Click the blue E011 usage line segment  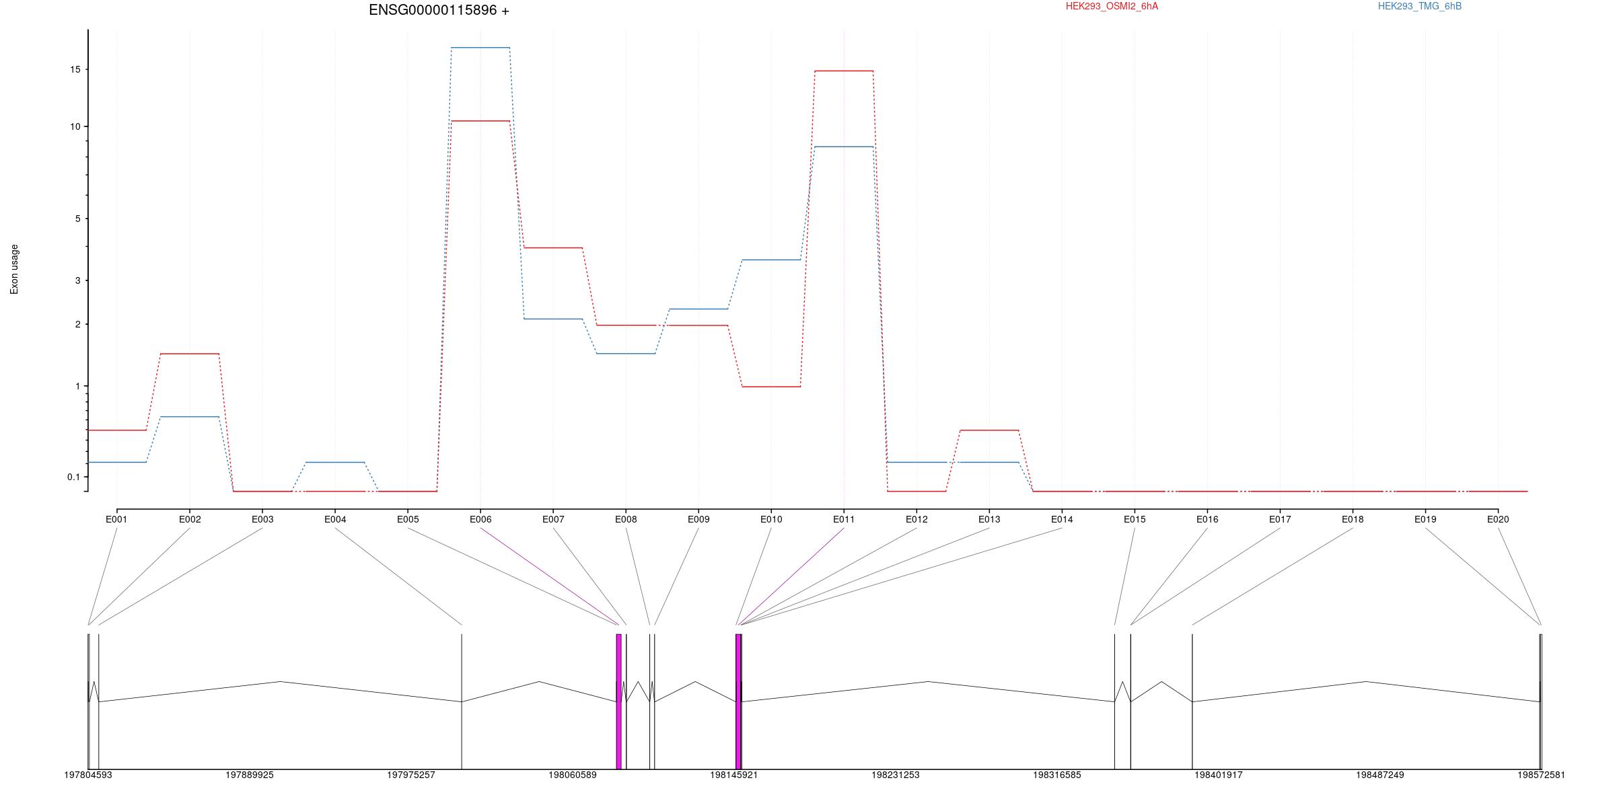pos(844,147)
